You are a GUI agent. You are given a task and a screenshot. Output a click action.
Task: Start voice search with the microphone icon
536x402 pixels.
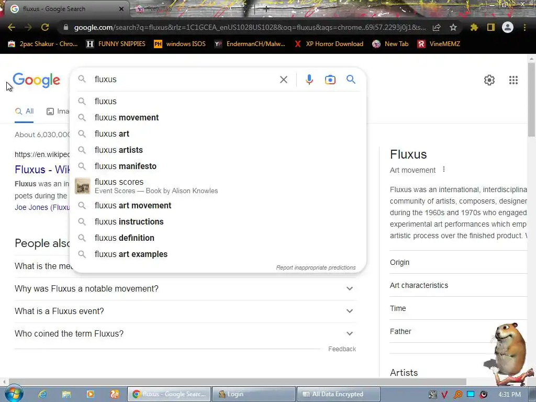coord(309,80)
